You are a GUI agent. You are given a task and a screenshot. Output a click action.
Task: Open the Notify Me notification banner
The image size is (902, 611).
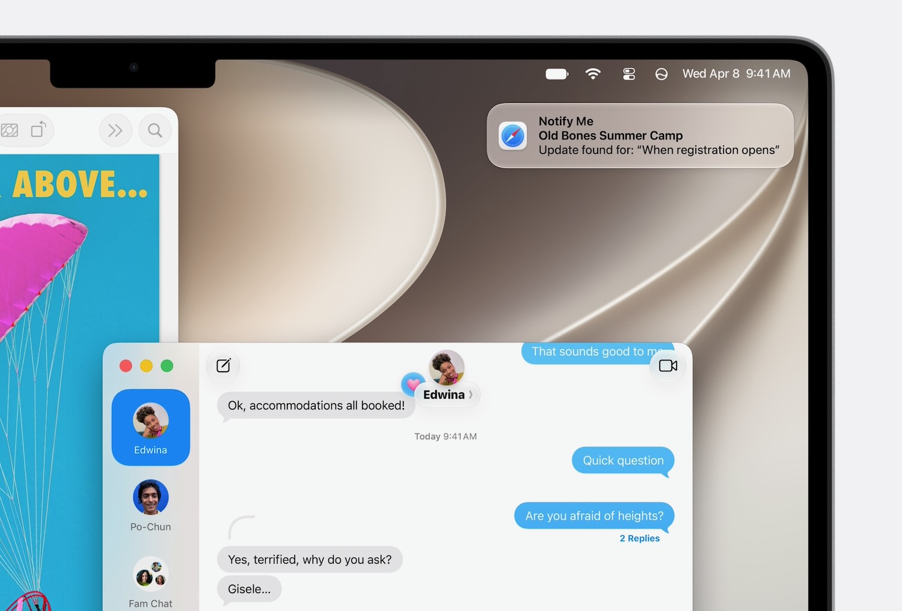(640, 136)
